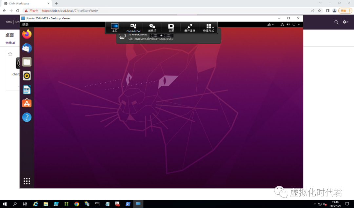This screenshot has height=208, width=354.
Task: Click 断开连接 Disconnect in Citrix toolbar
Action: pos(190,28)
